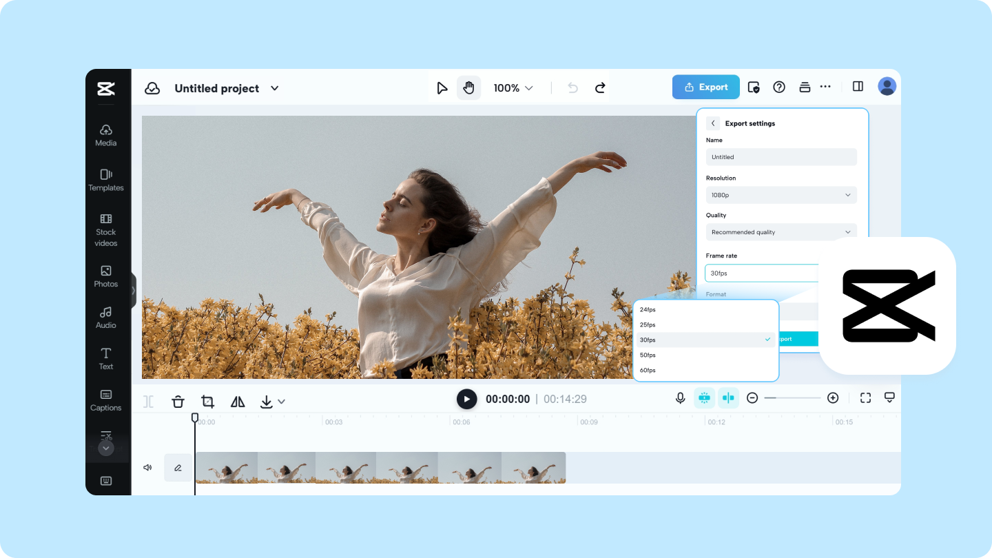The width and height of the screenshot is (992, 558).
Task: Redo the last action
Action: tap(600, 88)
